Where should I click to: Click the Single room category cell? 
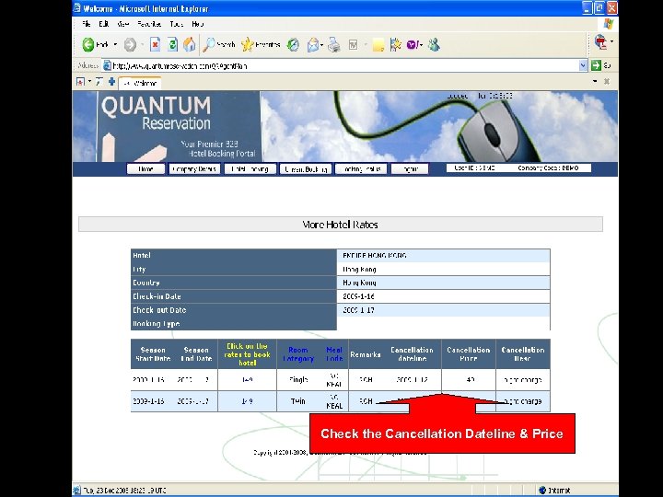pyautogui.click(x=298, y=380)
